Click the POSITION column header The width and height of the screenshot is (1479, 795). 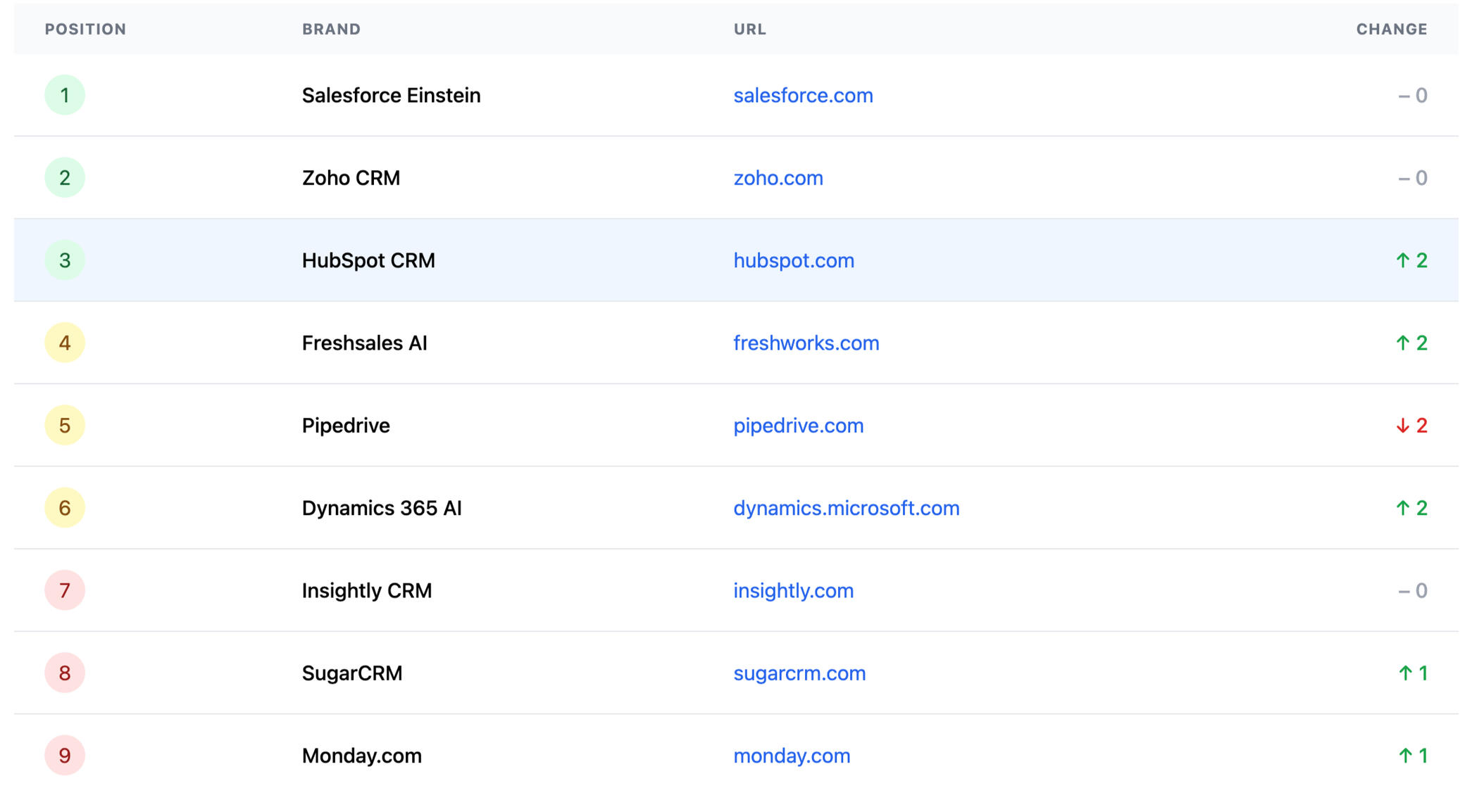coord(85,29)
